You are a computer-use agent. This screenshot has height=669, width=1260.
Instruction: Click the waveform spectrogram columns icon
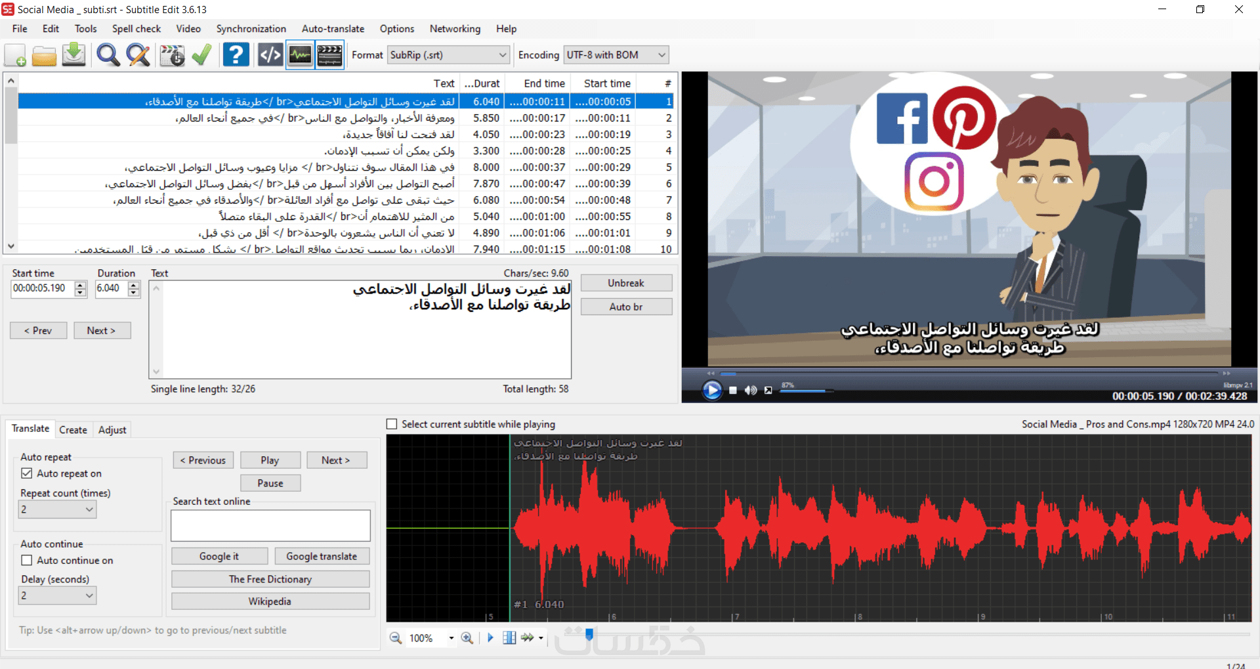509,637
